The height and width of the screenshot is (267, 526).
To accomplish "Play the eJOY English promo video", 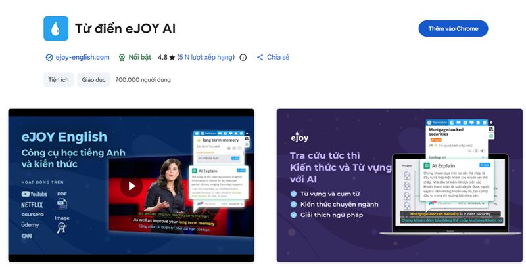I will pos(131,186).
